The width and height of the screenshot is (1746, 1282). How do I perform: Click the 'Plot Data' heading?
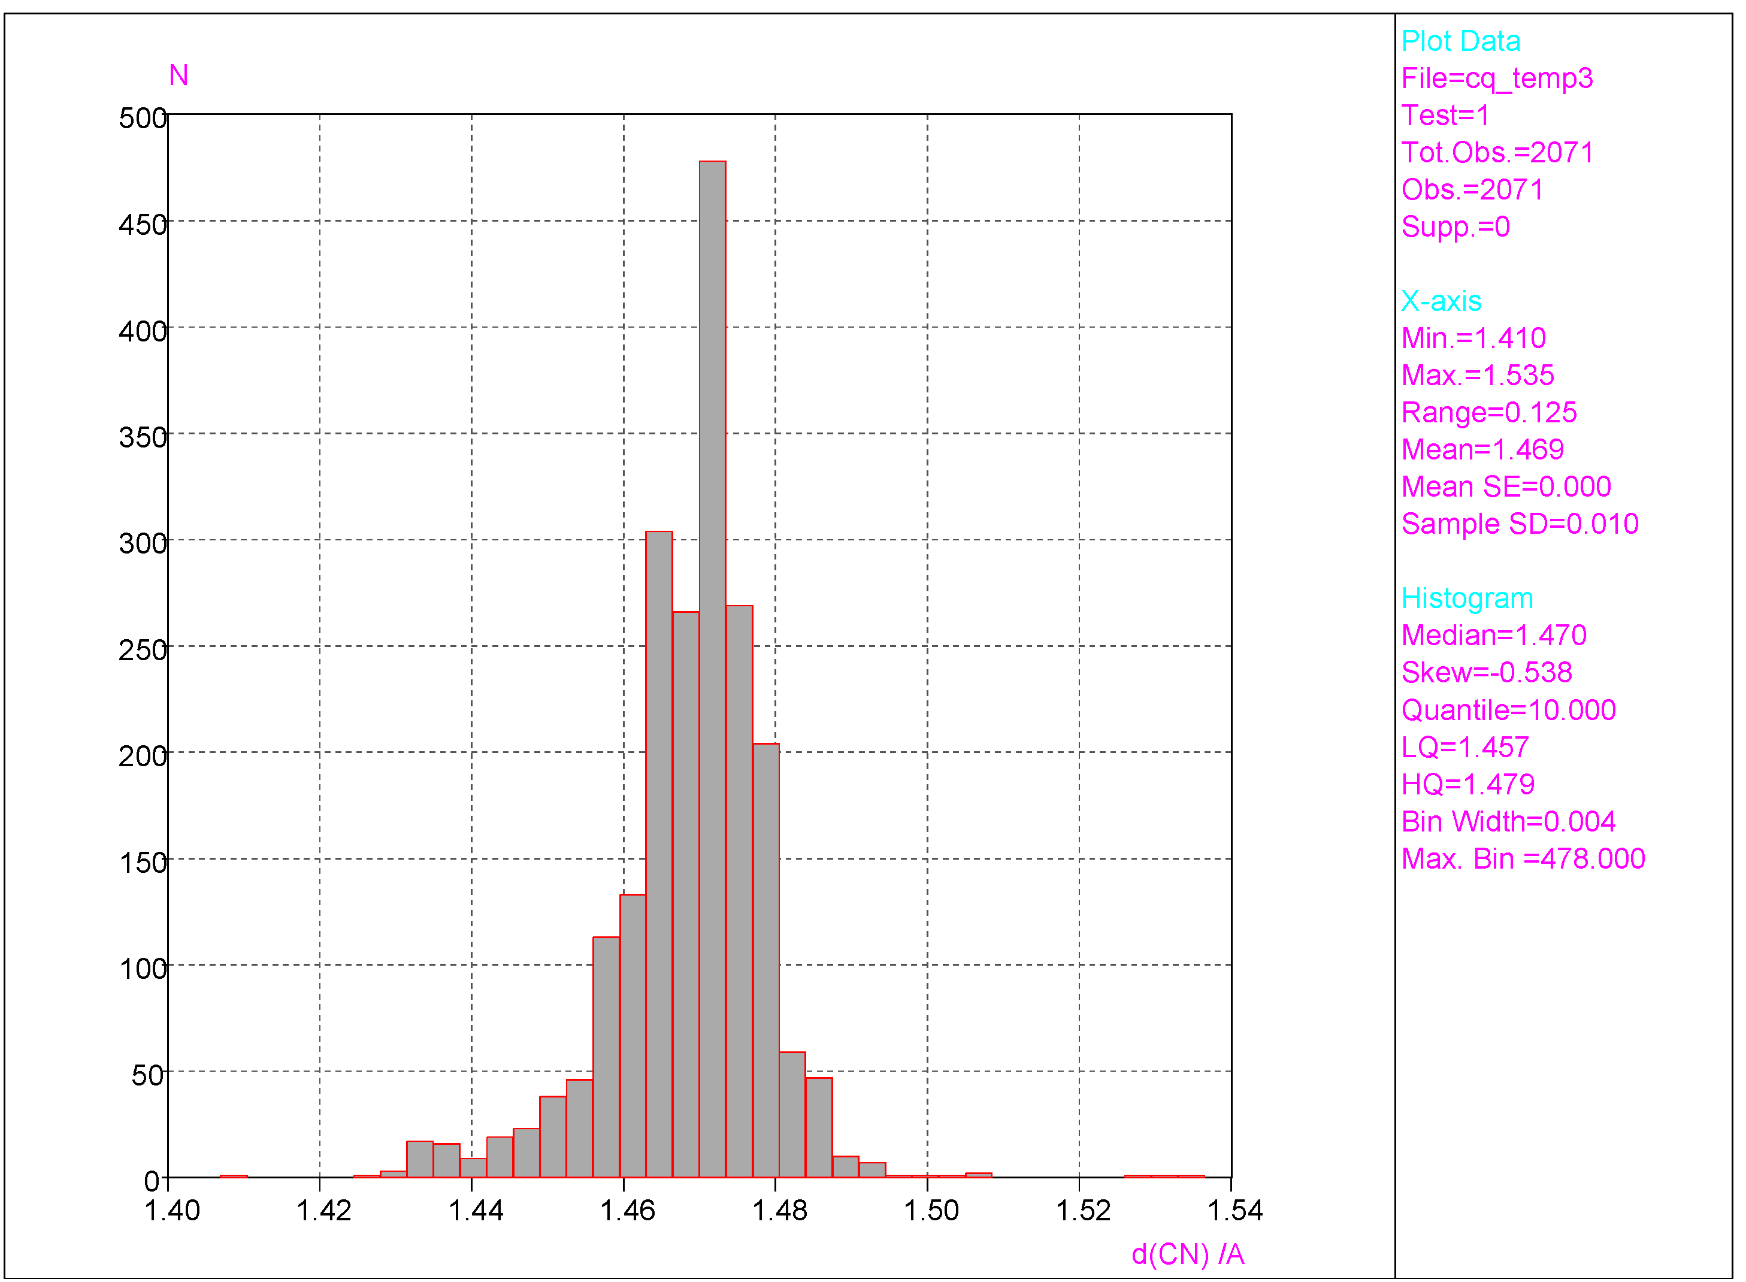pyautogui.click(x=1460, y=41)
